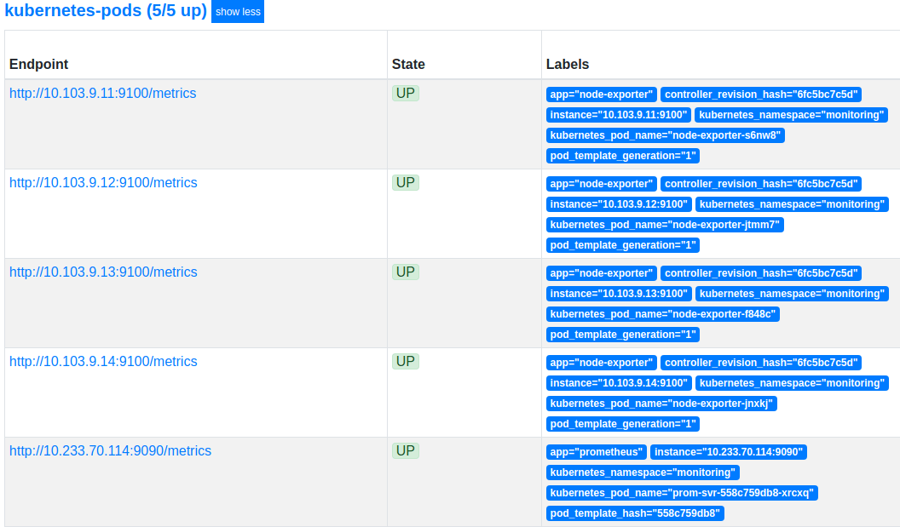Click the Labels column header

point(567,64)
